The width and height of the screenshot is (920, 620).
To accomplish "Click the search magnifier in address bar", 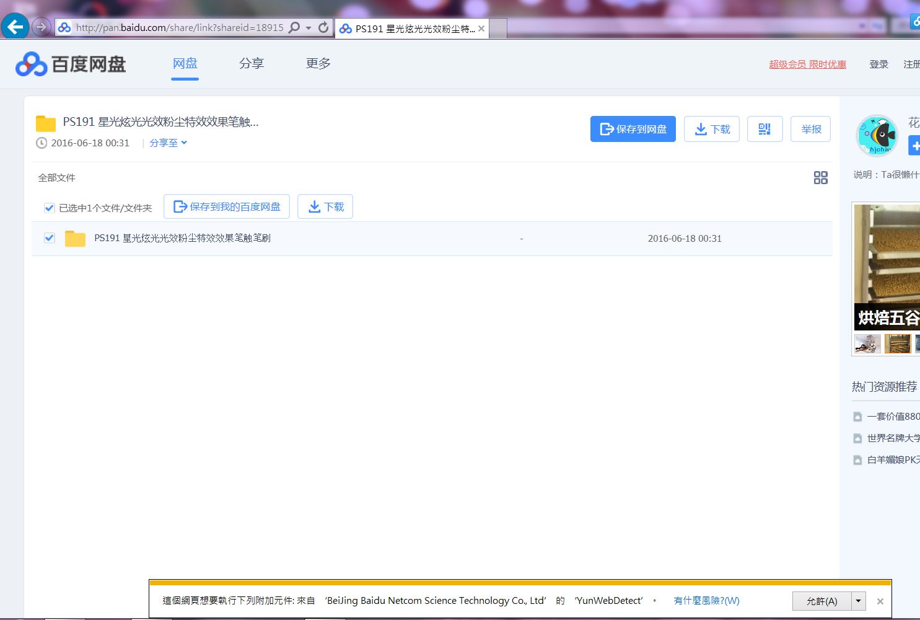I will tap(295, 27).
